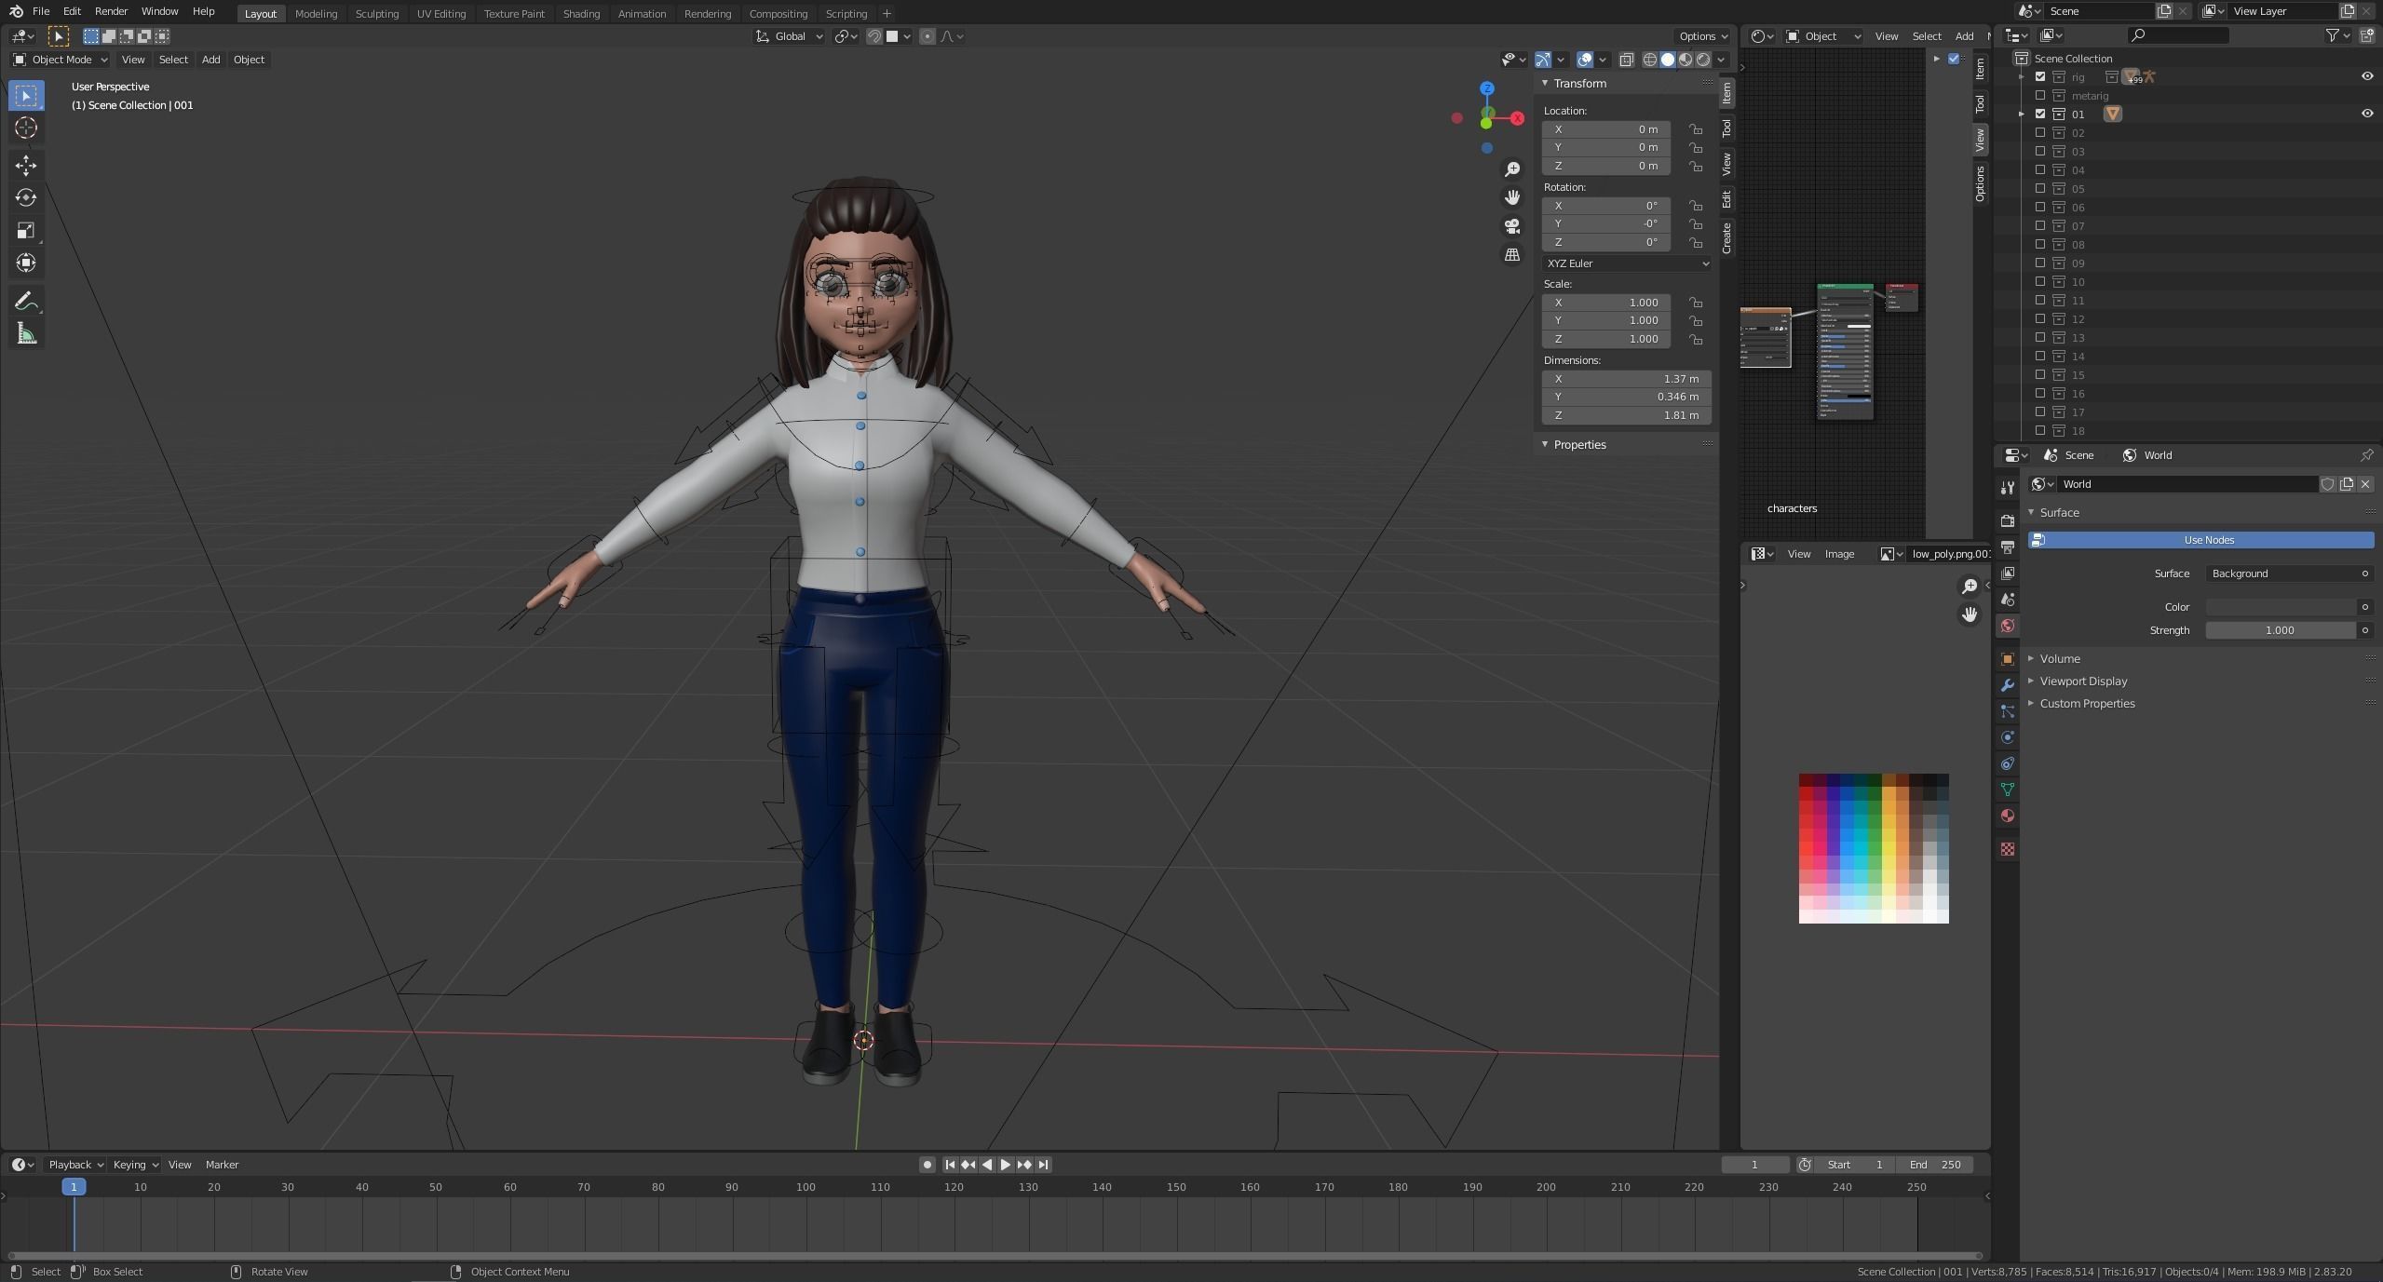Select the Rotate tool
The image size is (2383, 1282).
(26, 197)
